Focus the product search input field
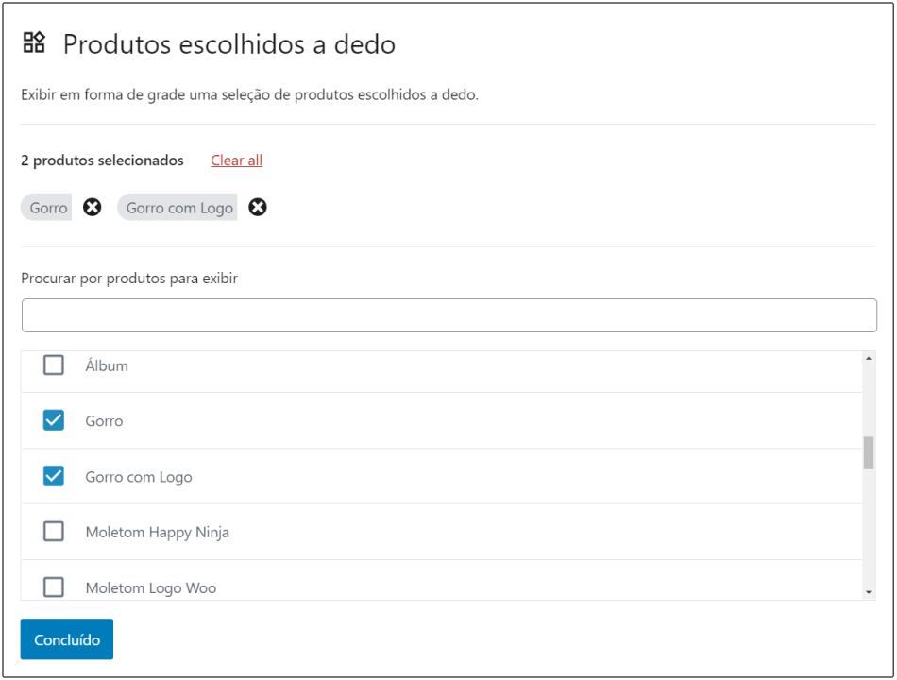Image resolution: width=897 pixels, height=680 pixels. [x=448, y=315]
